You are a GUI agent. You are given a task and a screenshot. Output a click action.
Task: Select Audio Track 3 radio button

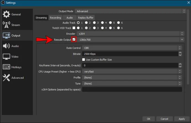pos(94,23)
